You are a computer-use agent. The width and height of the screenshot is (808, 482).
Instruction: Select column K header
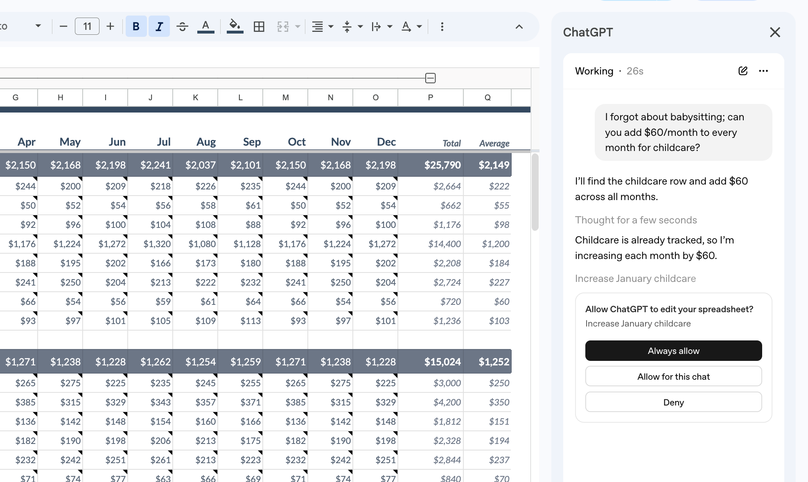tap(195, 97)
